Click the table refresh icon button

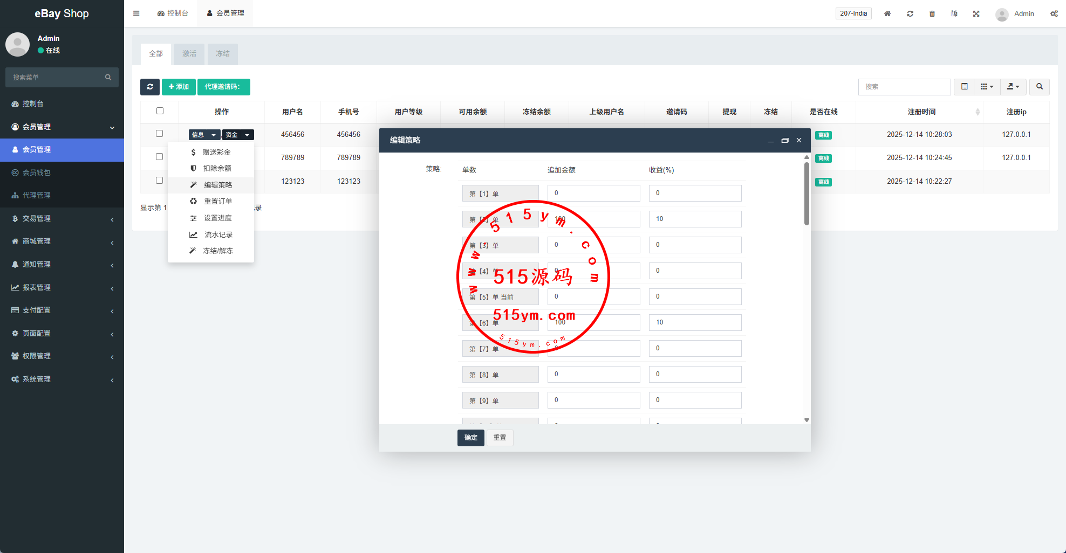coord(150,87)
